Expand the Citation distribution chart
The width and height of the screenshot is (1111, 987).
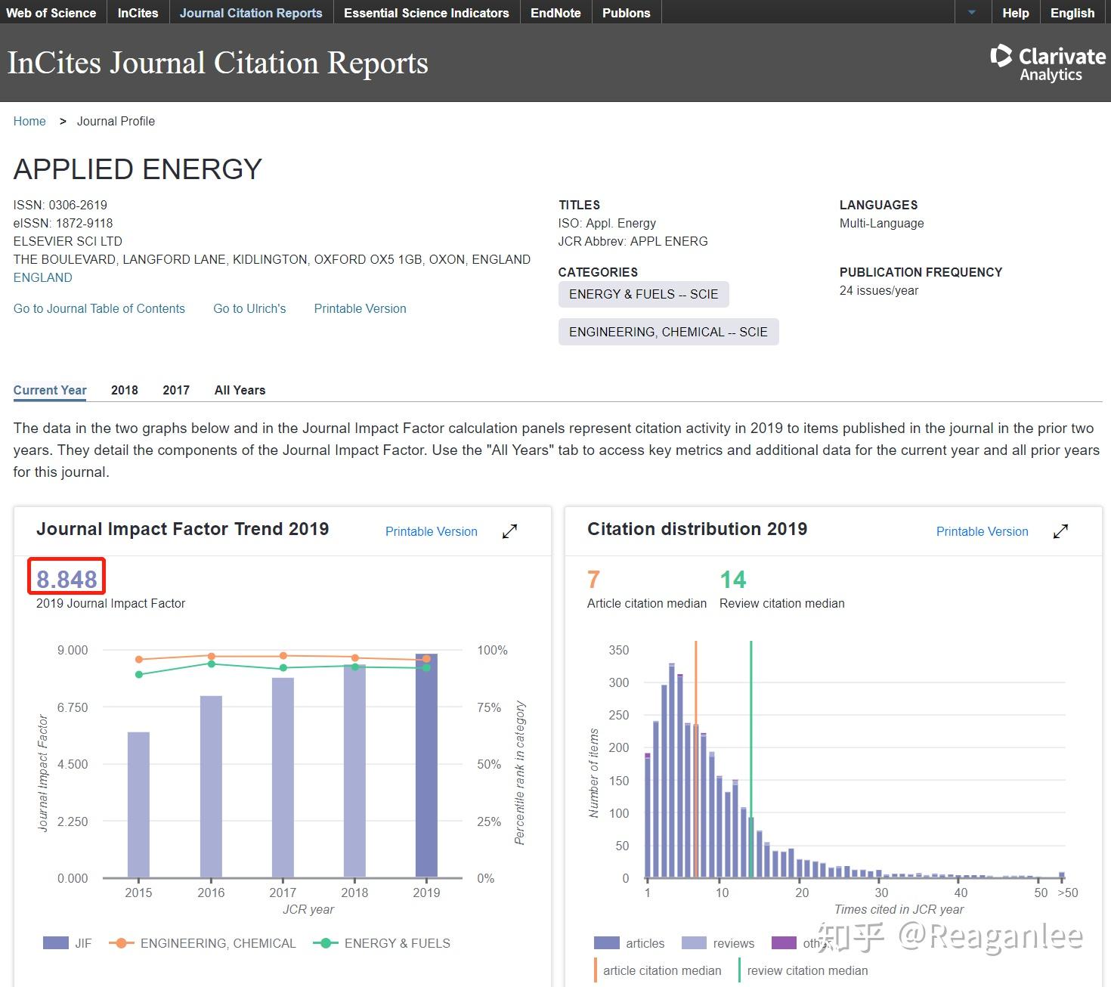(1060, 531)
